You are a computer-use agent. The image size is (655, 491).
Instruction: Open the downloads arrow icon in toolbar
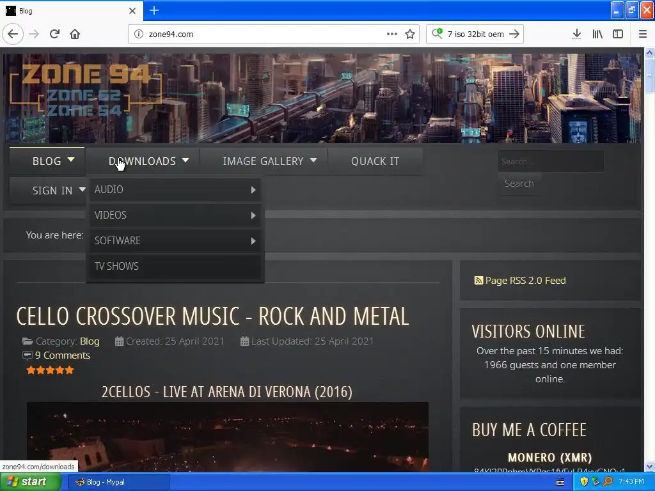click(x=576, y=34)
